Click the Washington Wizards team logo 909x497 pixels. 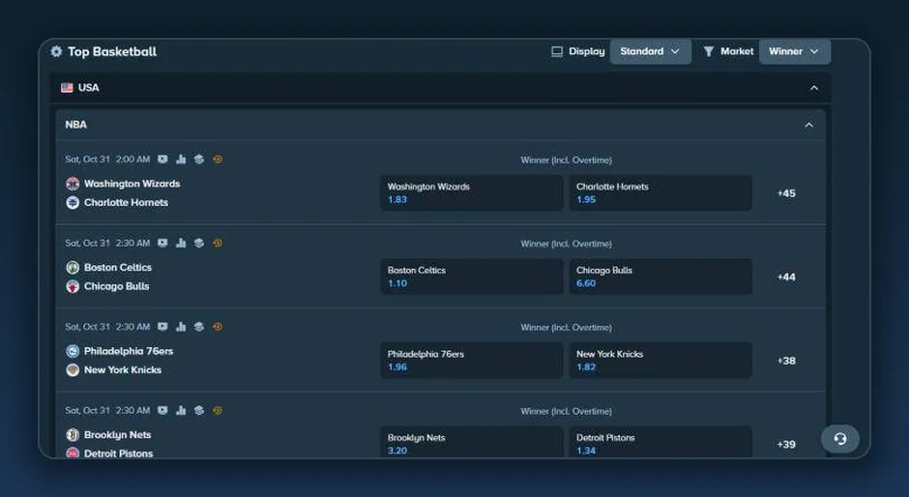click(73, 184)
